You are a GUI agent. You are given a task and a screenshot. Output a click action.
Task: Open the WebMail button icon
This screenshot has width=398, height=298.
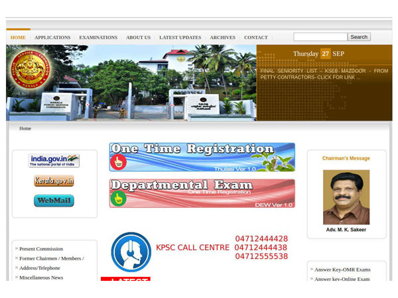click(54, 201)
